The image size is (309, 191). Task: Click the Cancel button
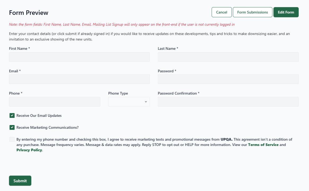click(221, 12)
